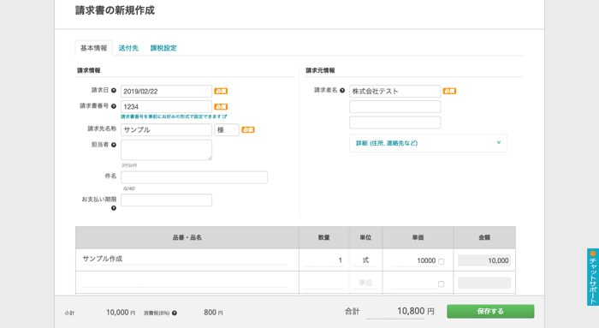
Task: Open invoice number format settings link
Action: (171, 116)
